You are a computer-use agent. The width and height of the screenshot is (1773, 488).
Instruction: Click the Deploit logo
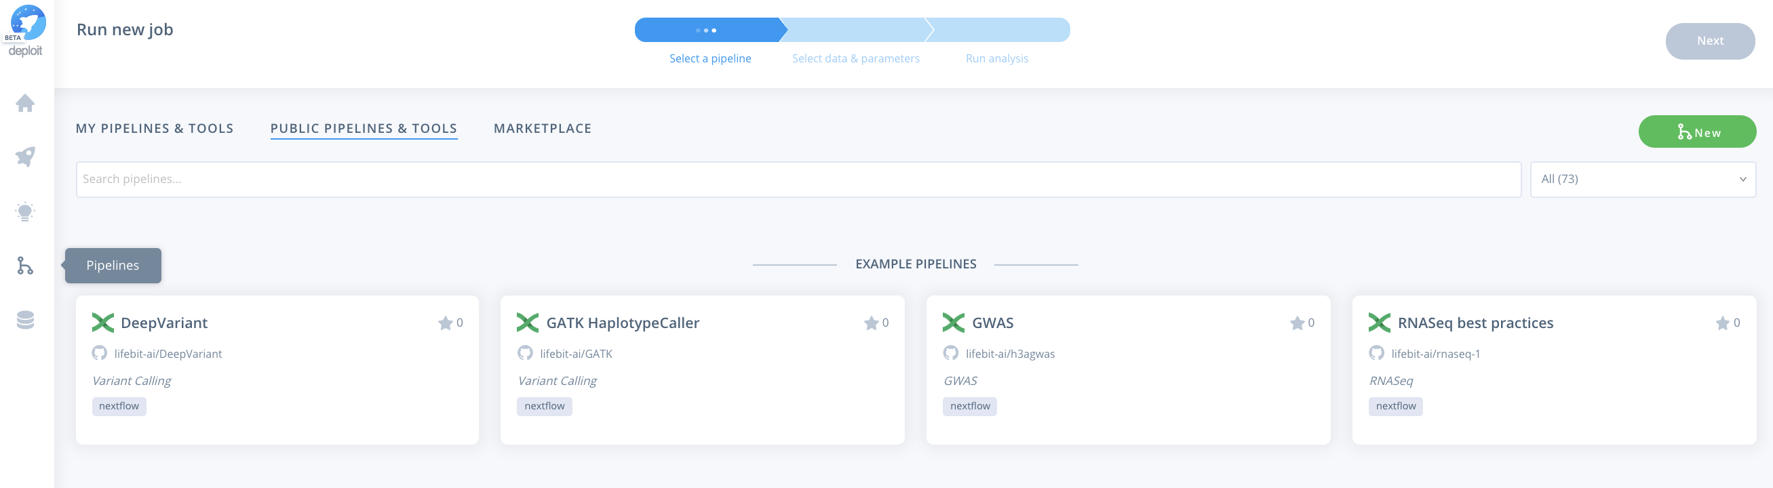click(26, 30)
